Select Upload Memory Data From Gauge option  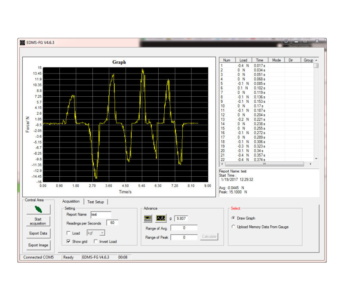[x=233, y=227]
